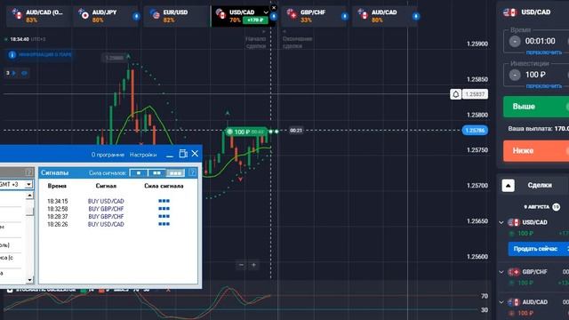569x320 pixels.
Task: Click scroll down arrow in left list
Action: tap(29, 280)
